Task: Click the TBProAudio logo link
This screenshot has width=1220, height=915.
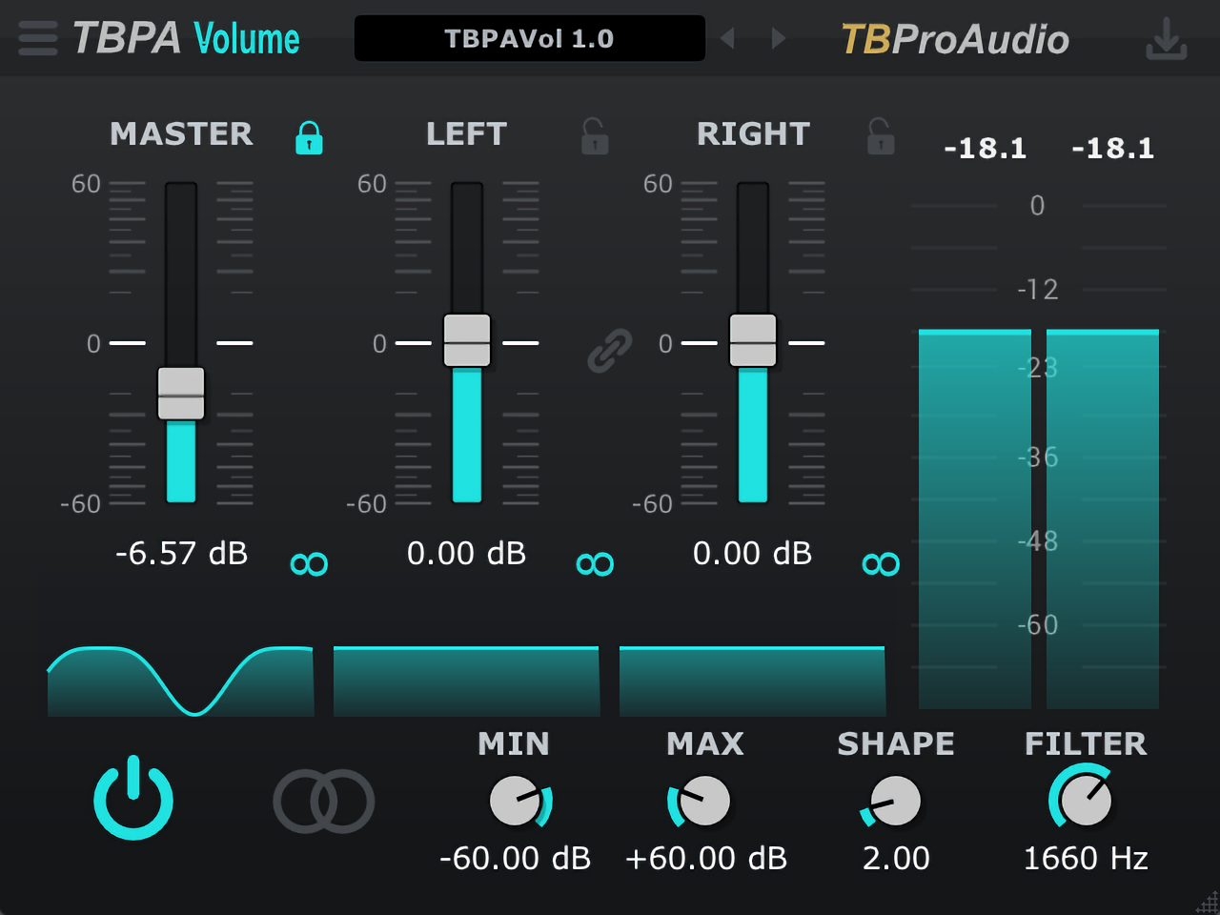Action: click(x=954, y=39)
